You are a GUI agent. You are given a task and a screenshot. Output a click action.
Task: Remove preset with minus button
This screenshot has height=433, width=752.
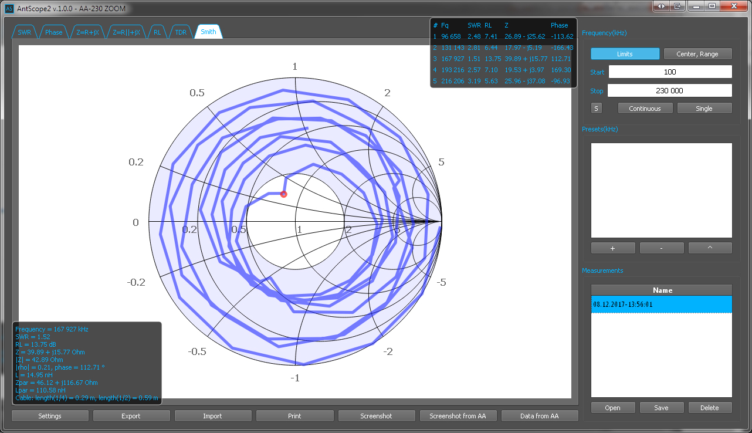(662, 248)
